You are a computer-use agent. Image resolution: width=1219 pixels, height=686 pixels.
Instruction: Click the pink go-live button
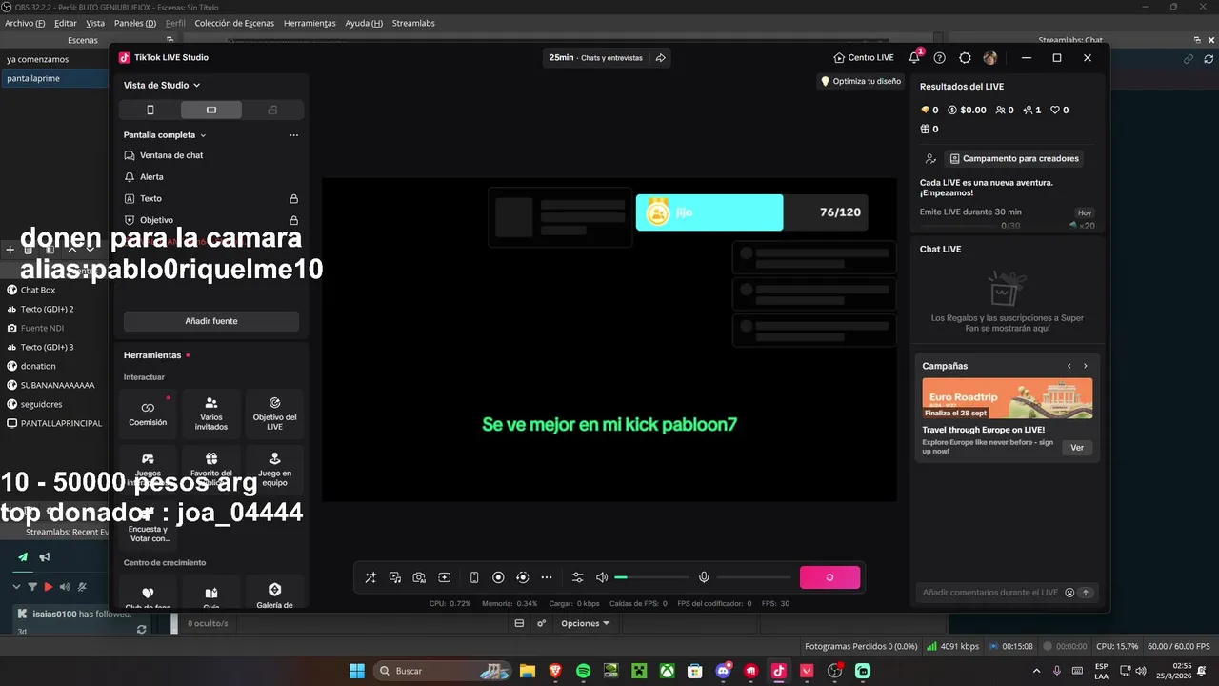(x=829, y=577)
